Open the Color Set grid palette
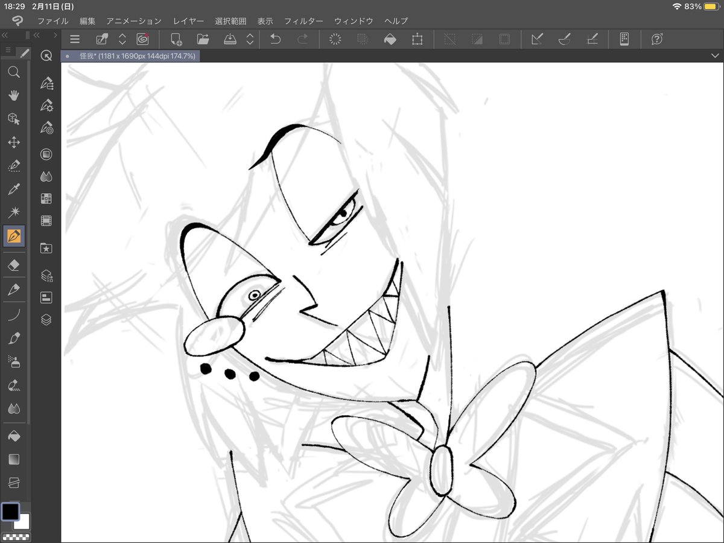Image resolution: width=724 pixels, height=543 pixels. 46,198
